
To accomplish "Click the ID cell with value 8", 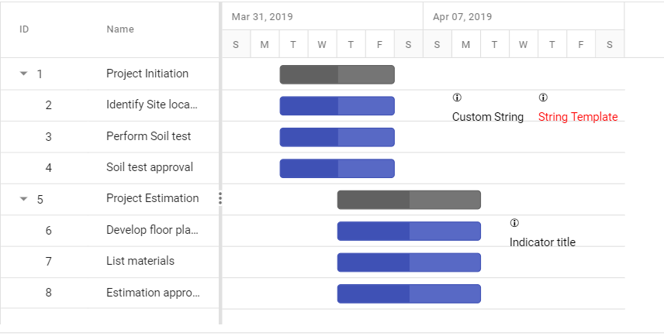I will coord(48,293).
